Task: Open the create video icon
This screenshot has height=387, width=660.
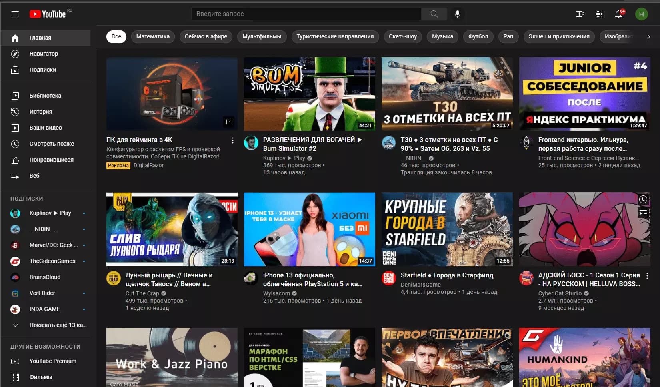Action: point(580,14)
